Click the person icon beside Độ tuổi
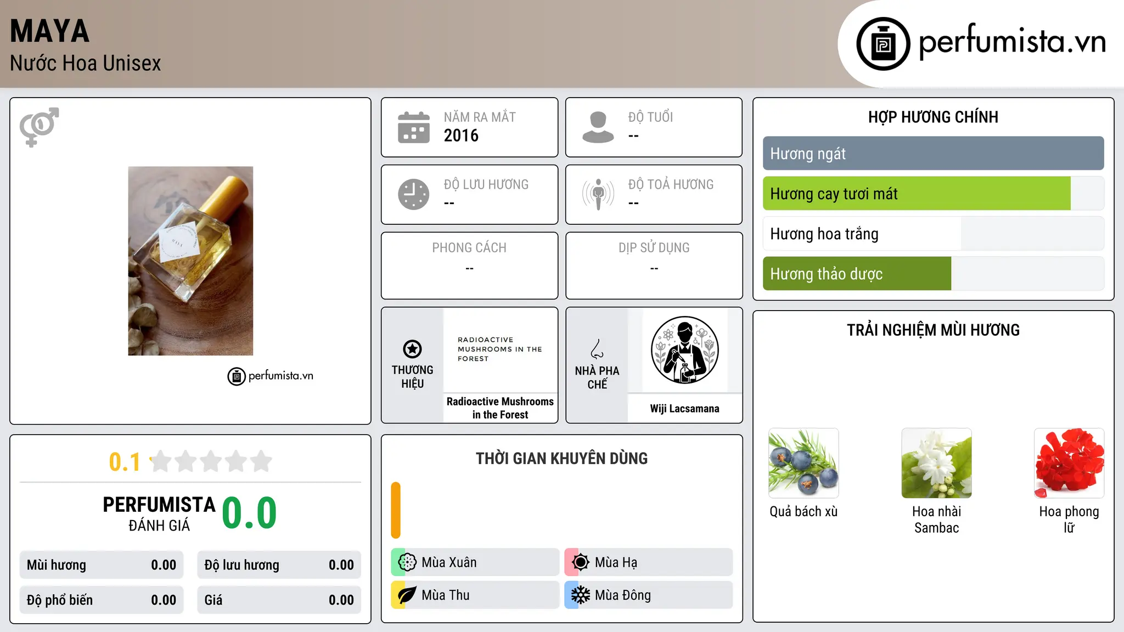This screenshot has height=632, width=1124. 598,127
